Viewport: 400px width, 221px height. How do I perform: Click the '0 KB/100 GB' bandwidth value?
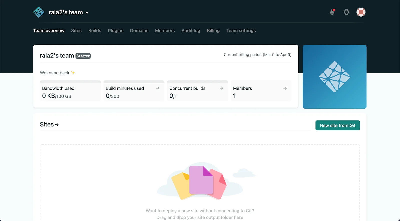(x=57, y=96)
